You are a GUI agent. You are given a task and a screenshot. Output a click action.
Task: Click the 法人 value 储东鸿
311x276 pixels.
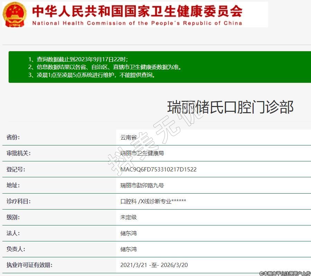pos(128,233)
